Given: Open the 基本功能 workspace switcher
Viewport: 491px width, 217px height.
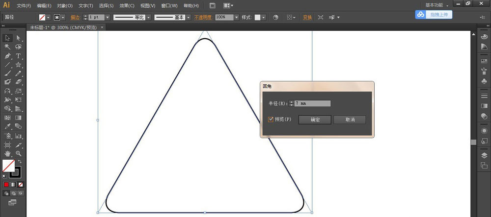Looking at the screenshot, I should 436,5.
